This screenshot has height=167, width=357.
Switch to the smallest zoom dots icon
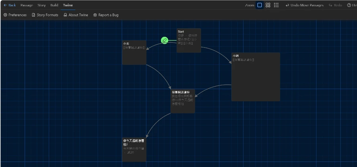(276, 5)
